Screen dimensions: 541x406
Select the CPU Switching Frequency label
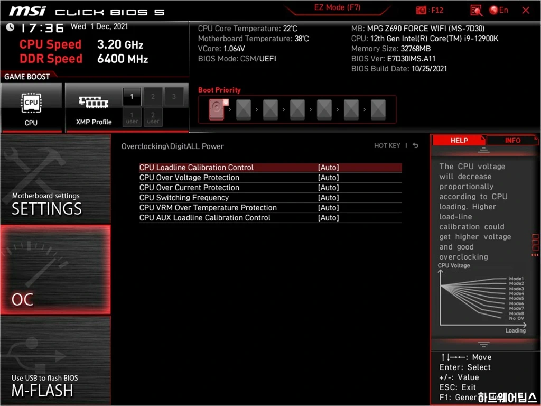[x=184, y=198]
